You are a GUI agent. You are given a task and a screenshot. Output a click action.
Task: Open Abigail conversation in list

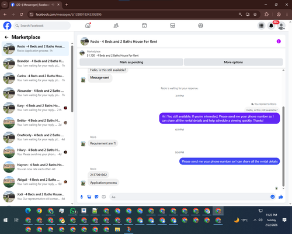[x=35, y=182]
